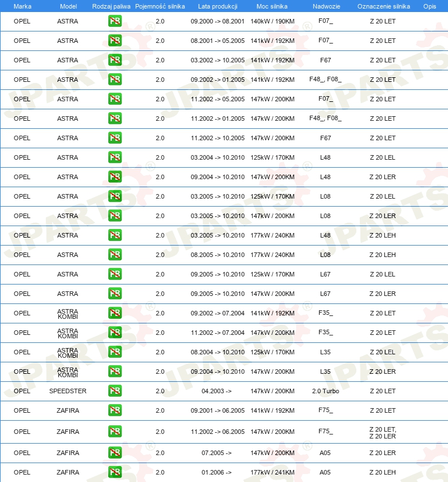Select the 08.2005 -> 10.2010 date cell
Screen dimensions: 448x482
click(x=218, y=255)
